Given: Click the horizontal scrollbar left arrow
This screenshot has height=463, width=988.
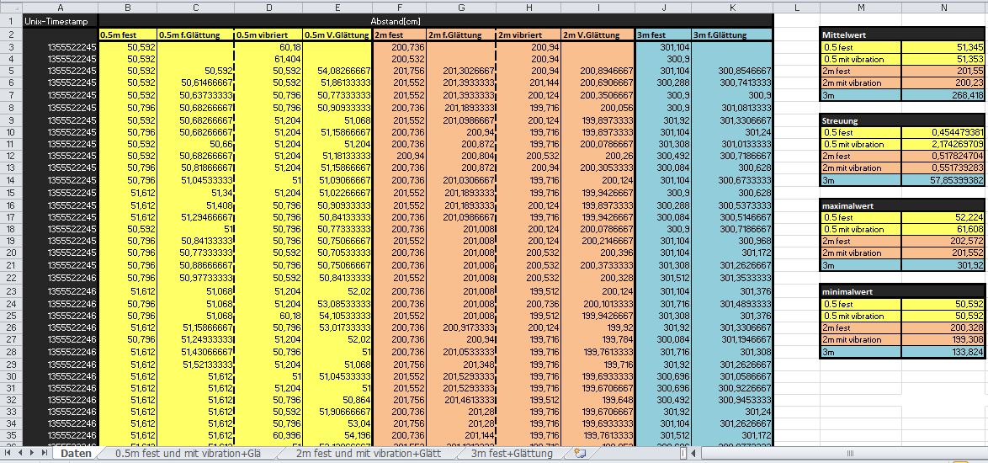Looking at the screenshot, I should click(694, 454).
